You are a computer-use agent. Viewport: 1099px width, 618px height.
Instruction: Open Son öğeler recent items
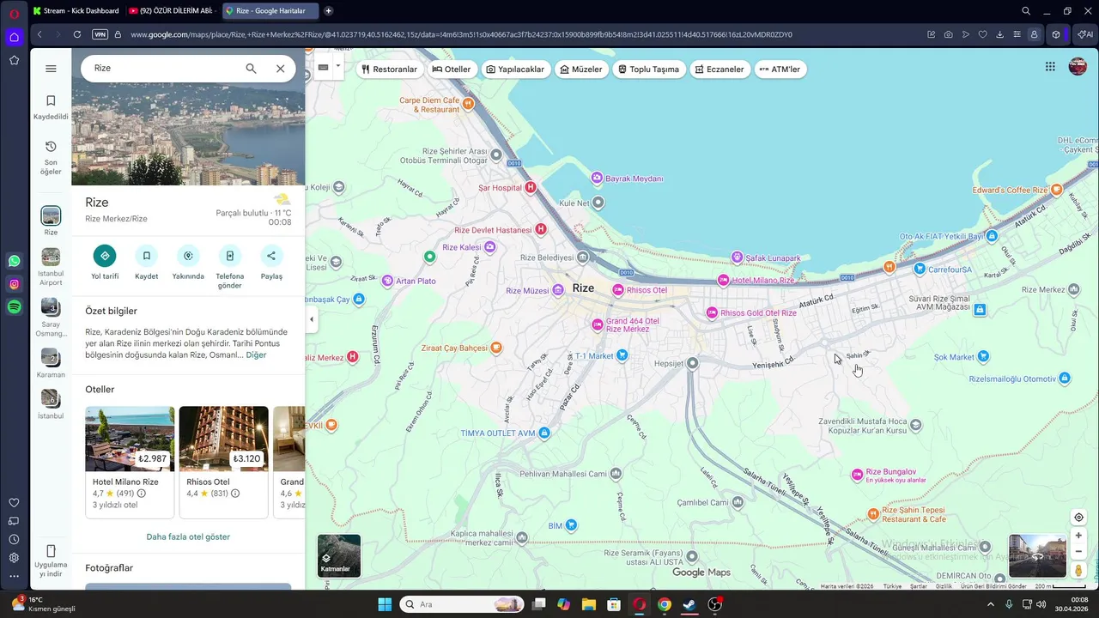click(x=51, y=158)
